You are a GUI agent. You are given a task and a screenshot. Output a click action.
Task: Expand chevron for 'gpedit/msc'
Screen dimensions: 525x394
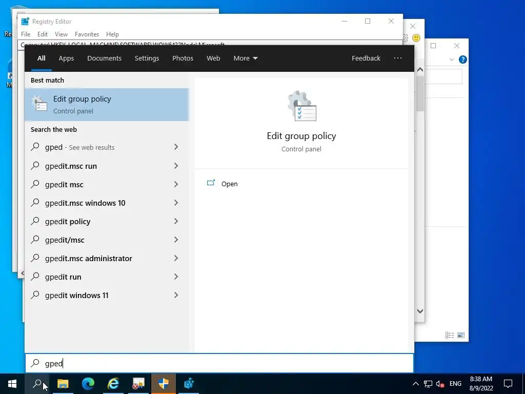pos(176,239)
